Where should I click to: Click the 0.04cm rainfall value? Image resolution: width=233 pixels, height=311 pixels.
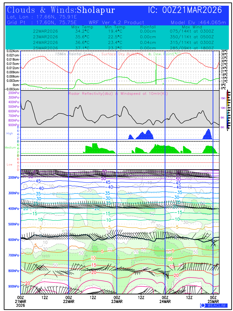[148, 43]
